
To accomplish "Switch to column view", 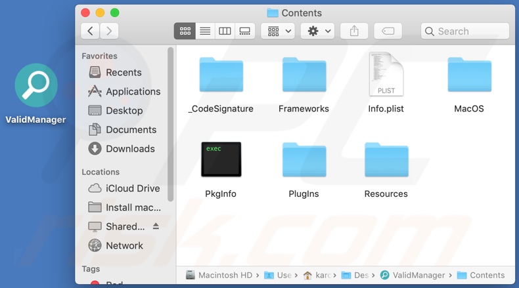I will 225,31.
